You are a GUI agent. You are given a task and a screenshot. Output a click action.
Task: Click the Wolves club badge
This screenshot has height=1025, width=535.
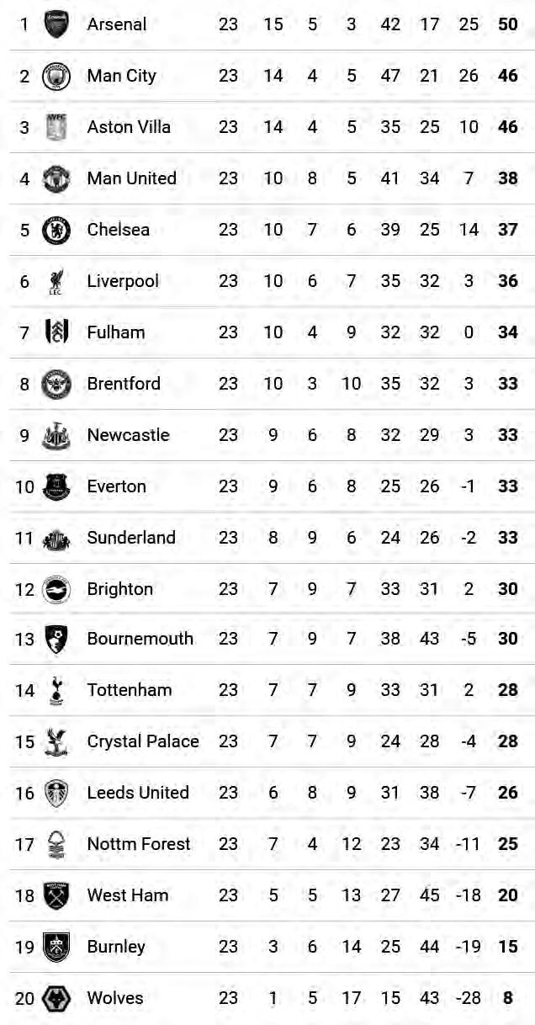56,998
